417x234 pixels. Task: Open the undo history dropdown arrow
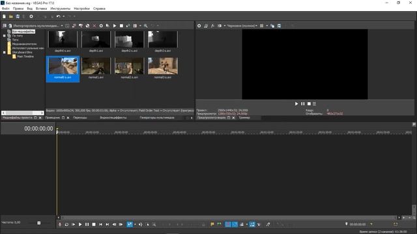click(x=64, y=16)
